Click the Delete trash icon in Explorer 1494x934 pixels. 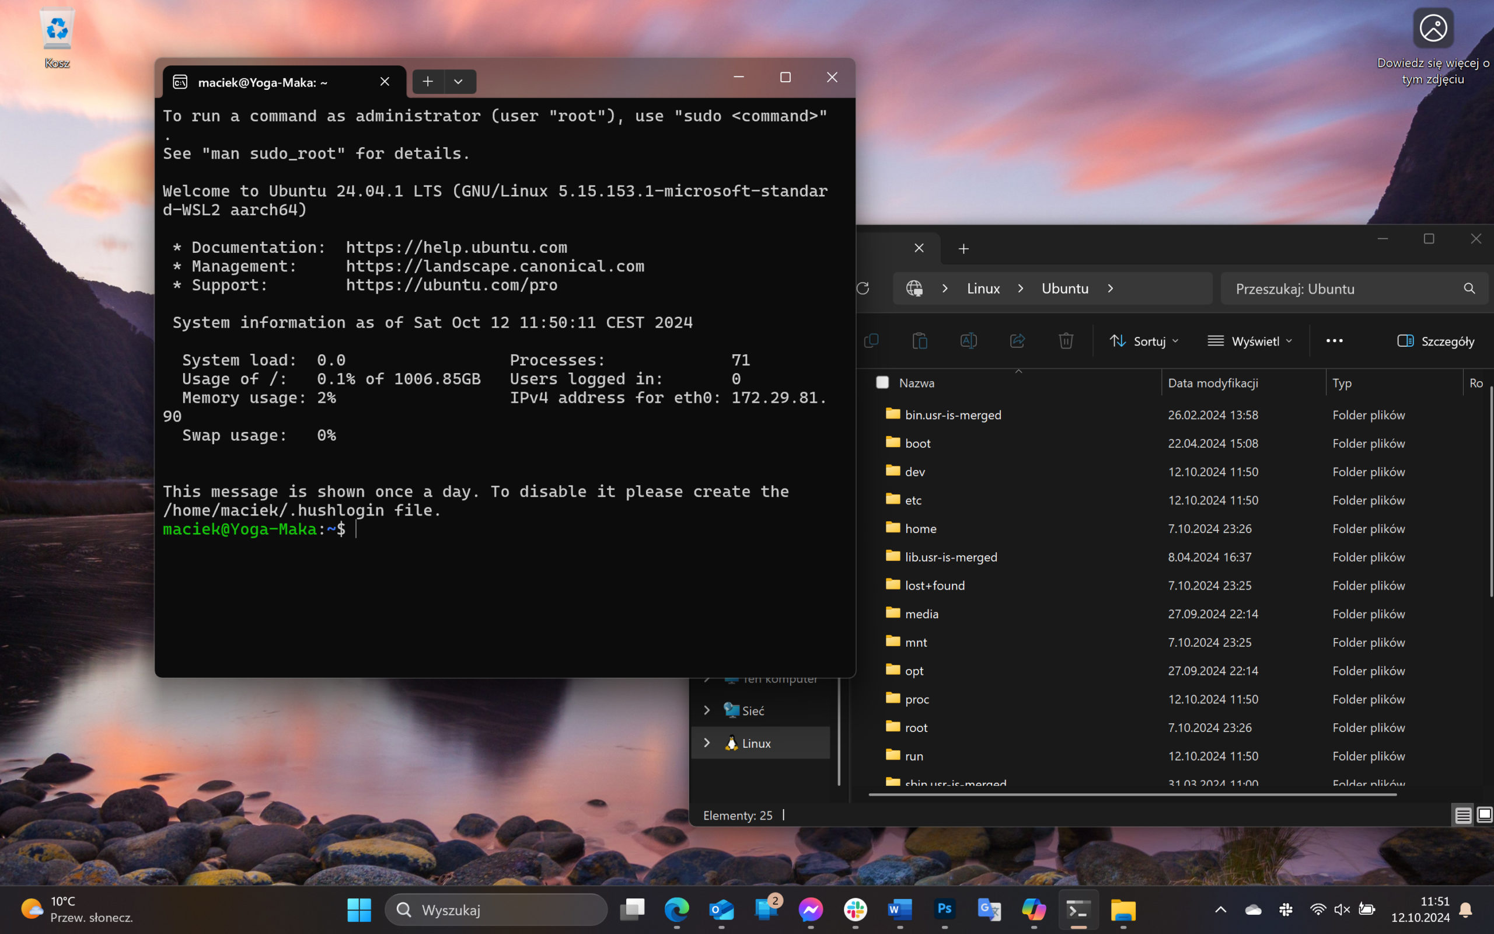tap(1066, 340)
